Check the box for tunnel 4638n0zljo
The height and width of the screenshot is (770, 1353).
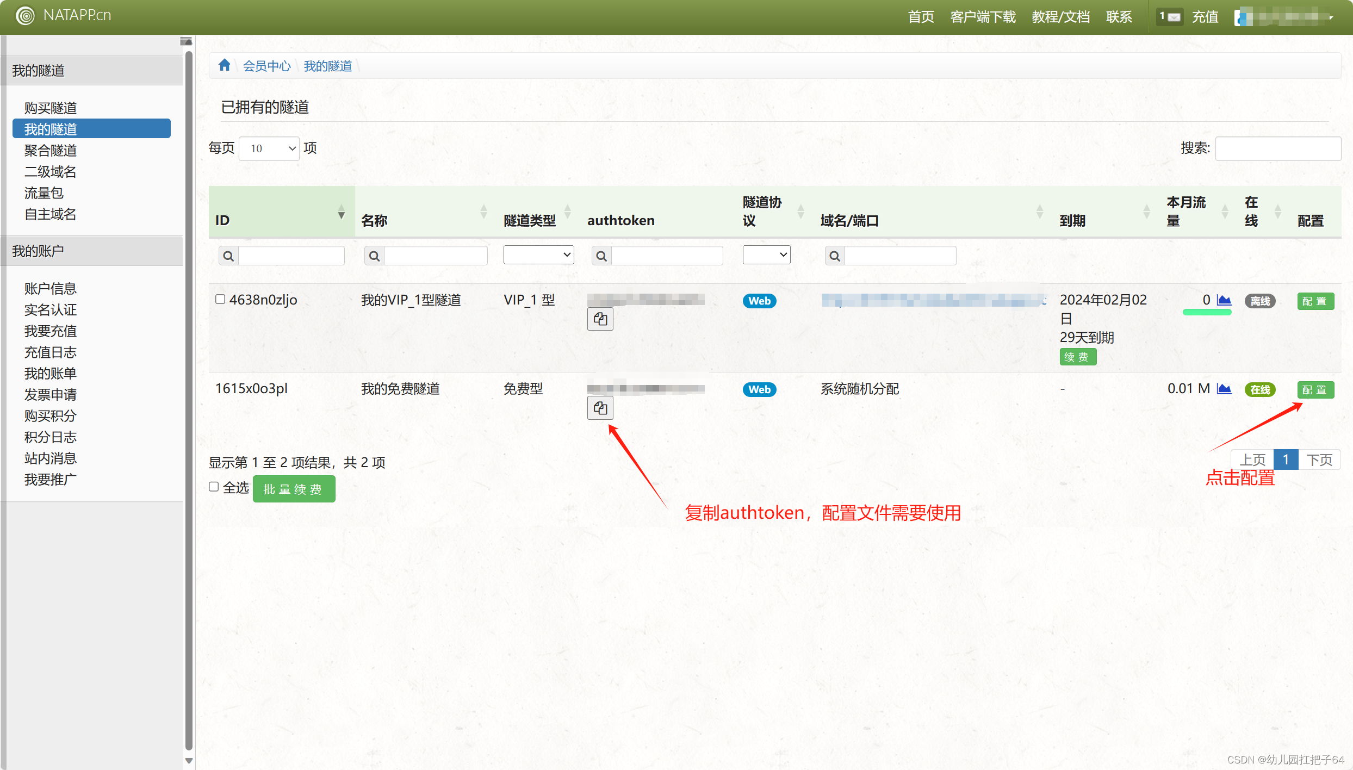(220, 299)
